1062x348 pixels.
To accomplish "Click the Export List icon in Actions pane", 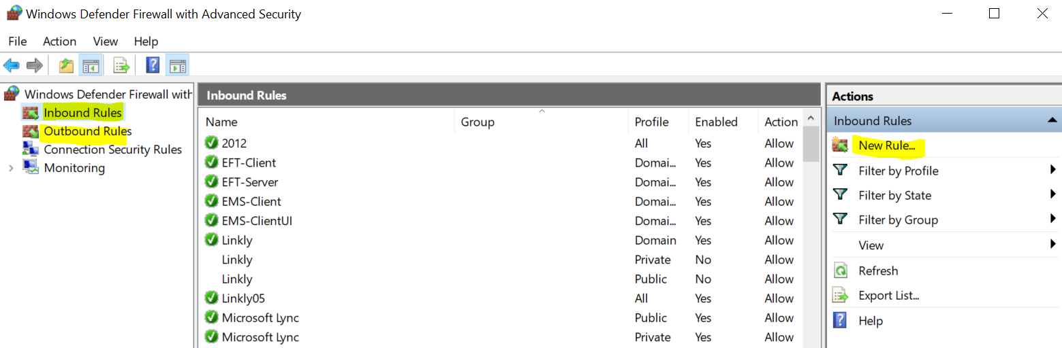I will coord(841,296).
